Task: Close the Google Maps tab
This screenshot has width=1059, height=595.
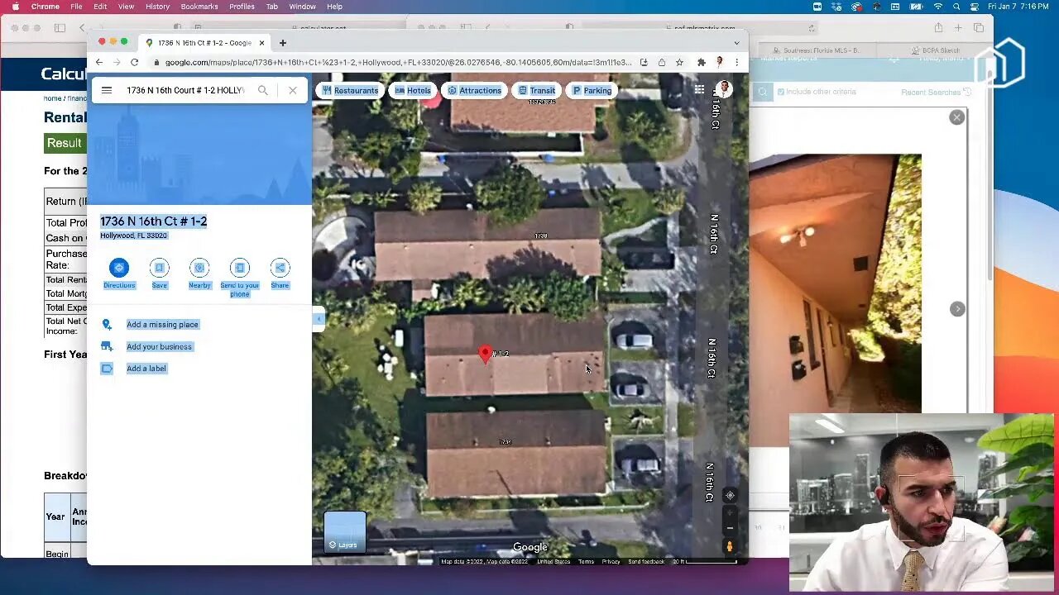Action: tap(261, 43)
